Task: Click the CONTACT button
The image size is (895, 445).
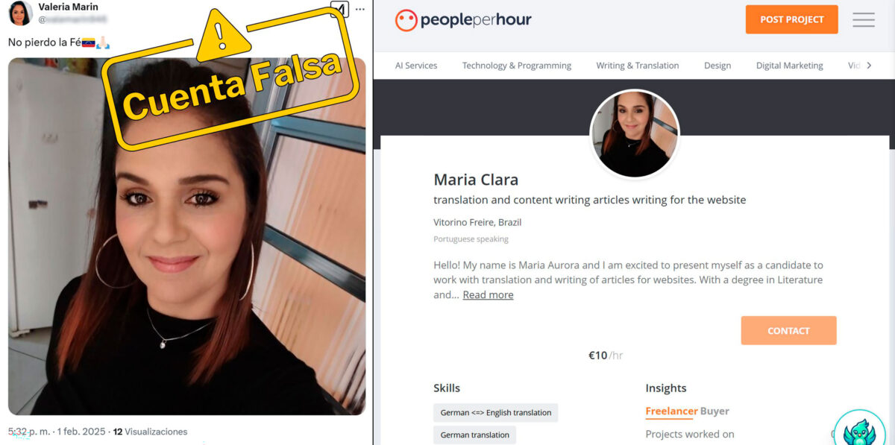Action: coord(788,330)
